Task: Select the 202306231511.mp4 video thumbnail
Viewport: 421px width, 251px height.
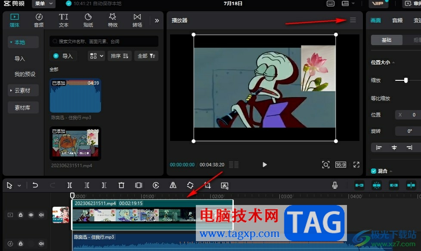Action: point(75,143)
